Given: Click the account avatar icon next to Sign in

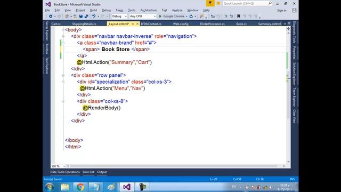Looking at the screenshot, I should click(x=294, y=10).
